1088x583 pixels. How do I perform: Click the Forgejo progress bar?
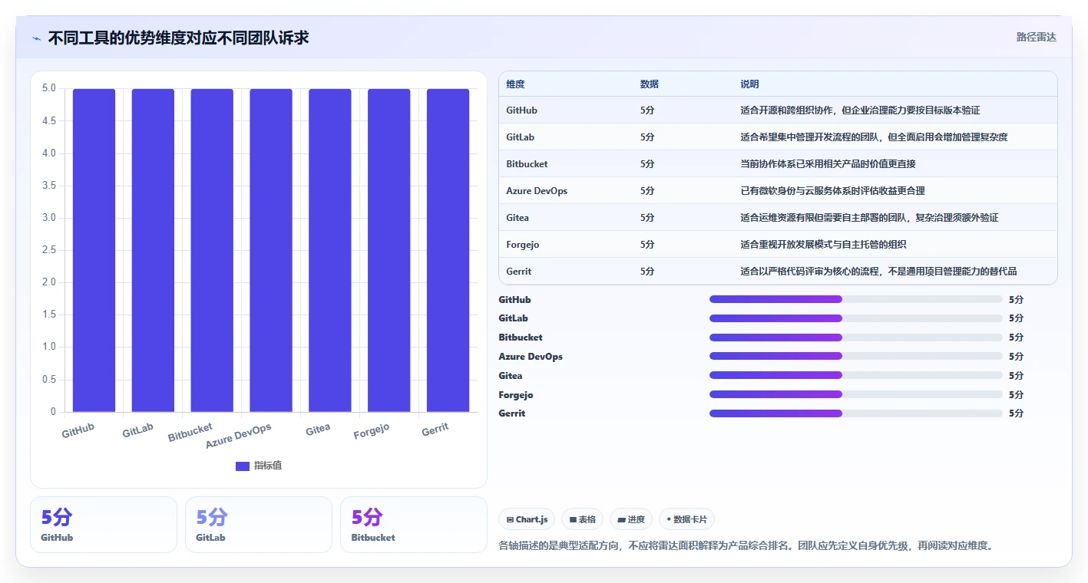(x=856, y=394)
